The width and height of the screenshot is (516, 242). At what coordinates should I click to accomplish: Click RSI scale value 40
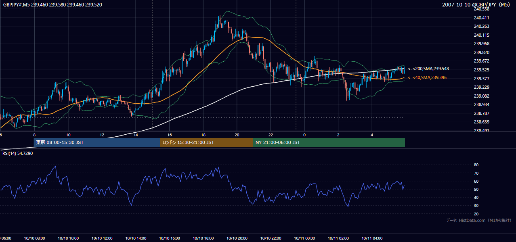476,197
